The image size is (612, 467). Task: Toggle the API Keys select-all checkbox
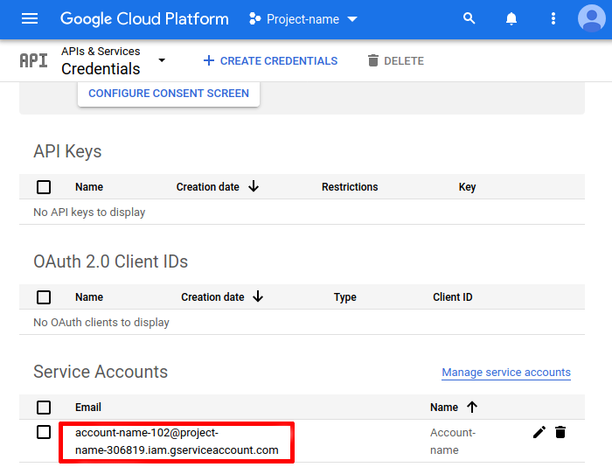tap(44, 187)
